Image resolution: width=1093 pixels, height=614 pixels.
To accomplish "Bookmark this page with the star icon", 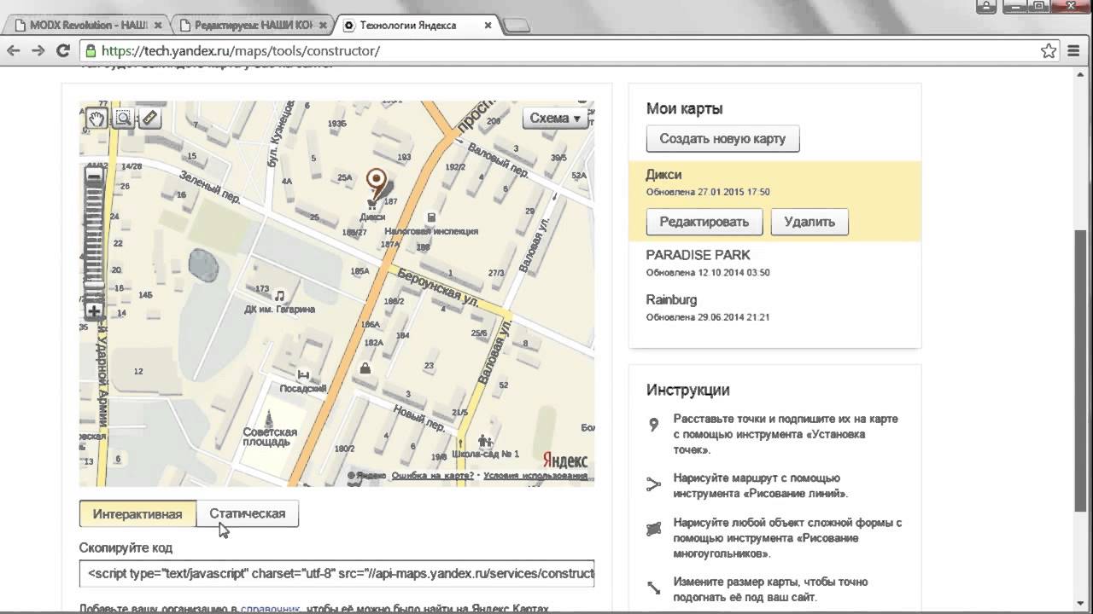I will coord(1049,51).
